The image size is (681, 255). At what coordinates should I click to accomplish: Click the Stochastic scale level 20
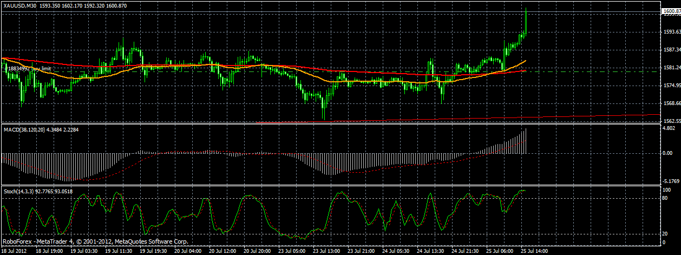[665, 233]
